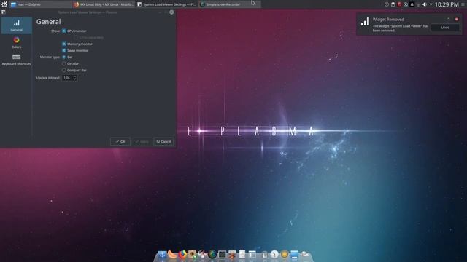
Task: Open the KDE application launcher
Action: [4, 4]
